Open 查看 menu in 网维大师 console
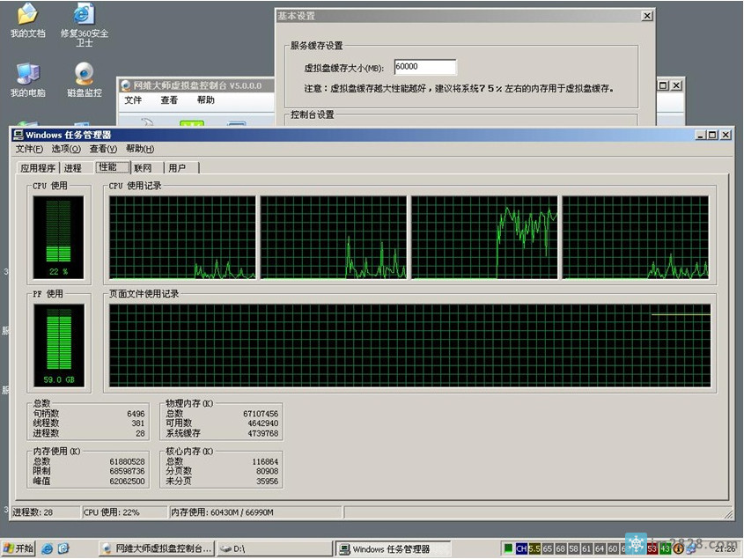 pyautogui.click(x=169, y=100)
